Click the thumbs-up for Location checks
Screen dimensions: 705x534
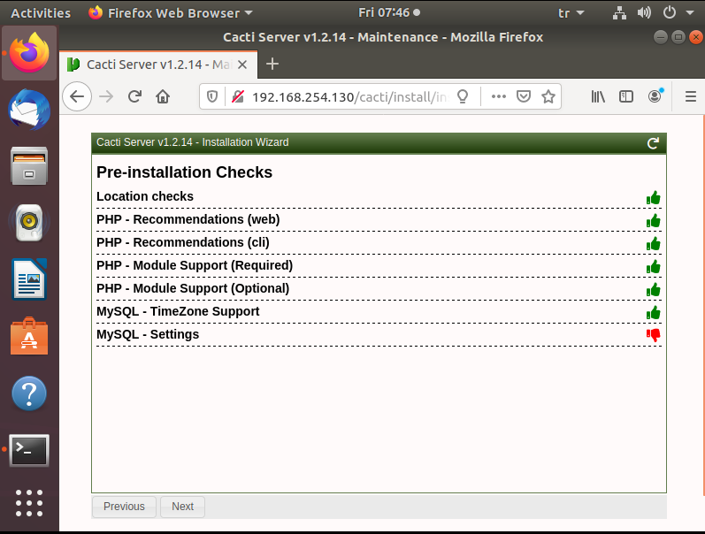point(654,197)
